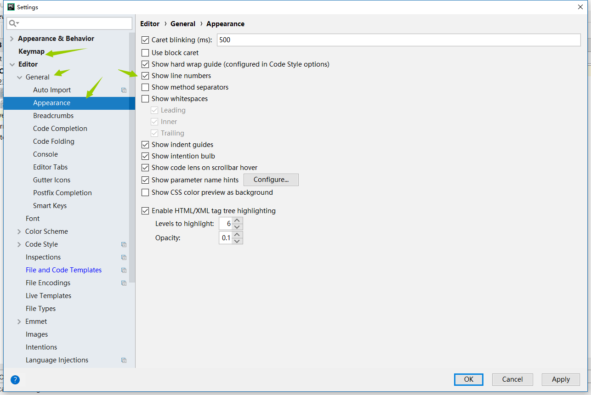Expand the Color Scheme node

(19, 231)
